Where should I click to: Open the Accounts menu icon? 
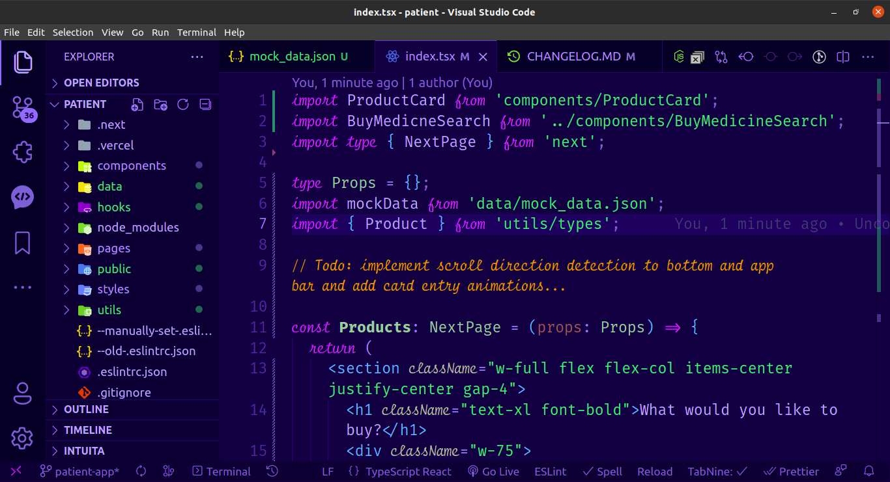(x=22, y=393)
